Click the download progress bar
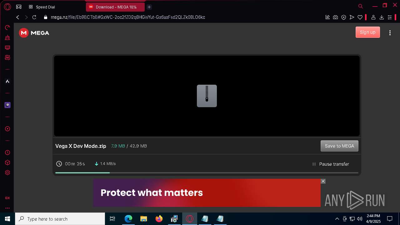Screen dimensions: 400x225 pyautogui.click(x=207, y=172)
